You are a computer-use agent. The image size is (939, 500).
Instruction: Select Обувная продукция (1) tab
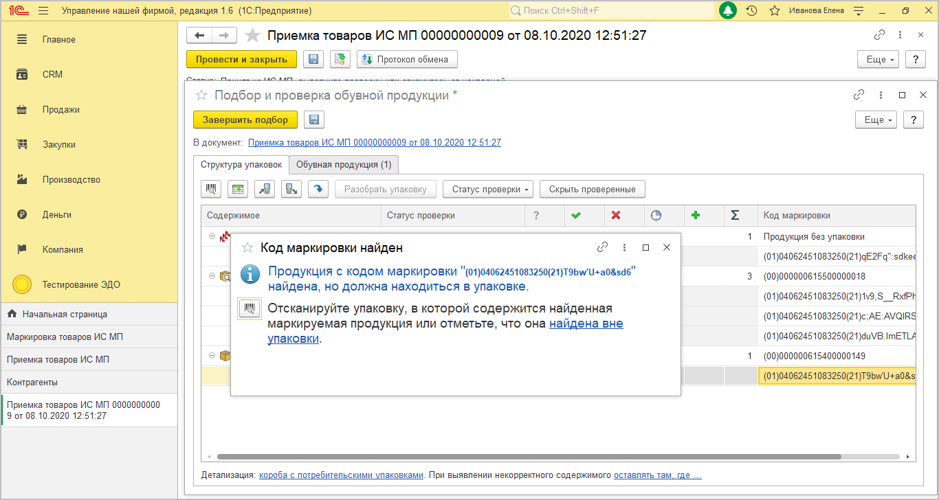pyautogui.click(x=344, y=165)
